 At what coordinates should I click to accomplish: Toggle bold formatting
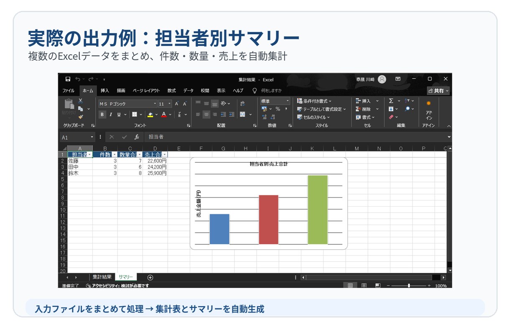point(102,114)
